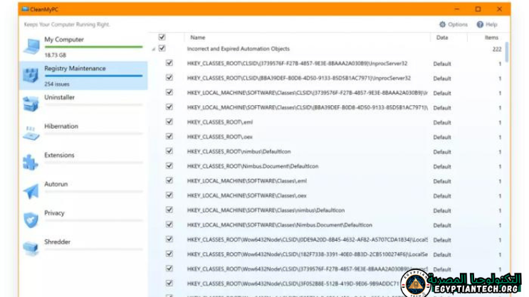Click the Options gear icon
529x297 pixels.
pos(442,24)
